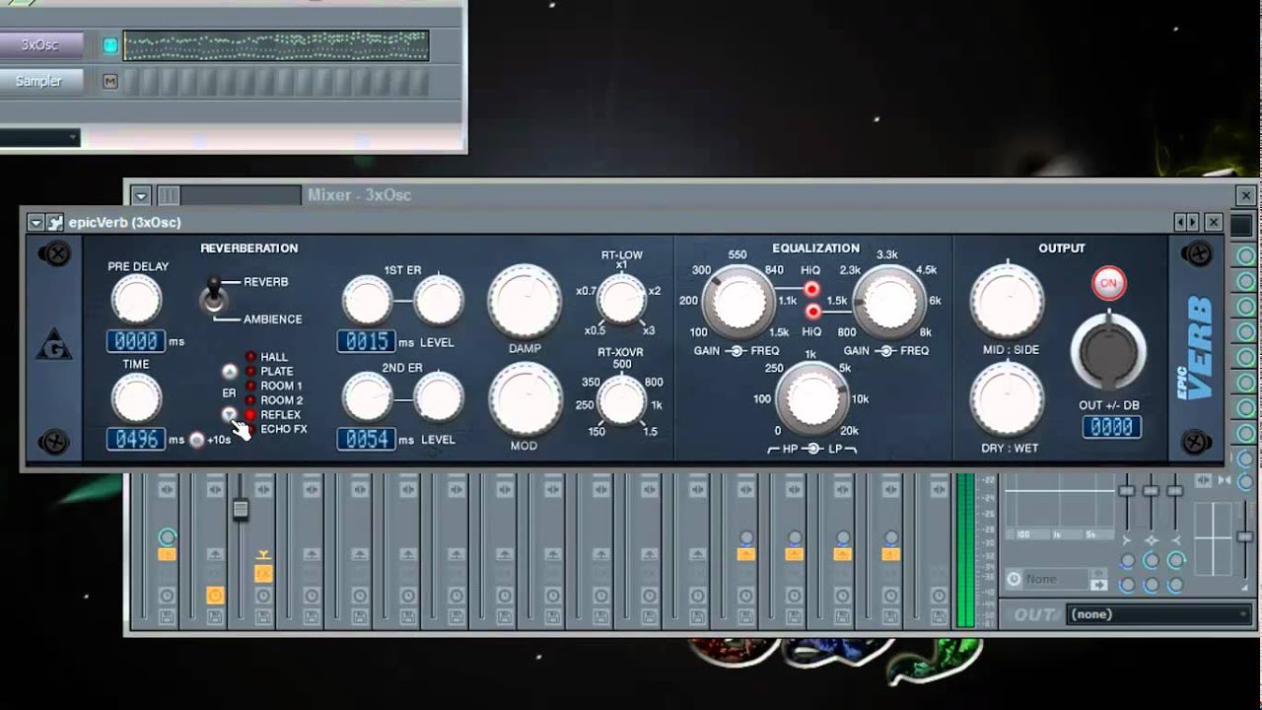This screenshot has height=710, width=1262.
Task: Click the 1ST ER LEVEL knob
Action: click(x=438, y=301)
